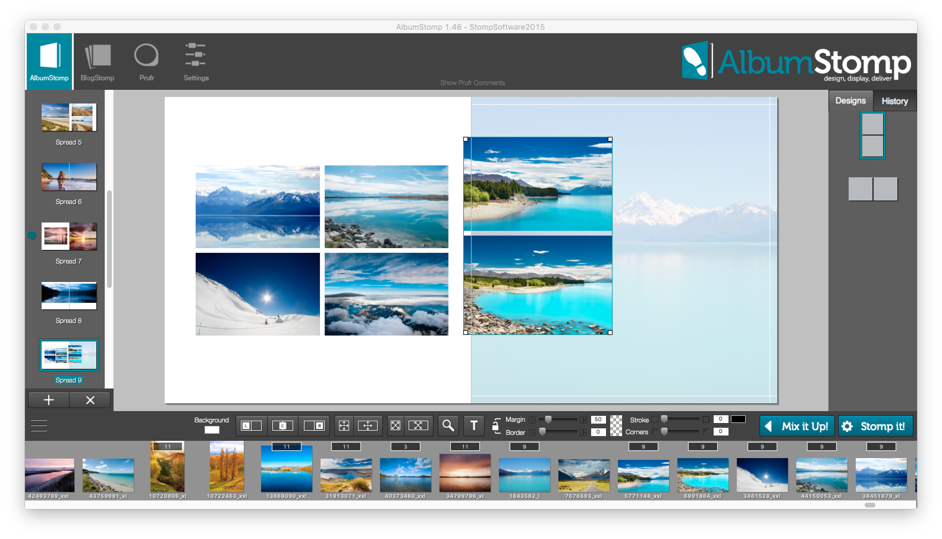Viewport: 942px width, 539px height.
Task: Open the AlbumStomp module
Action: point(49,61)
